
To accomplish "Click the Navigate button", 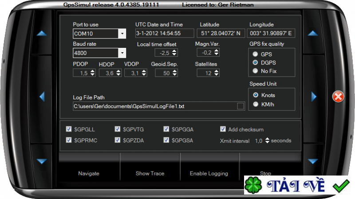I will (x=89, y=173).
